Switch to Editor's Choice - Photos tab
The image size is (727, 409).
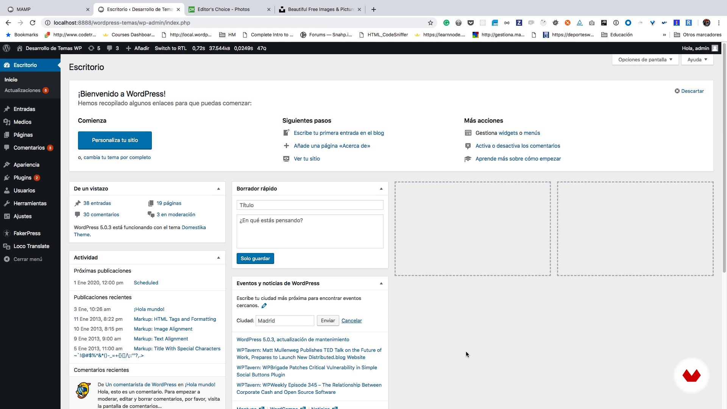pyautogui.click(x=229, y=9)
